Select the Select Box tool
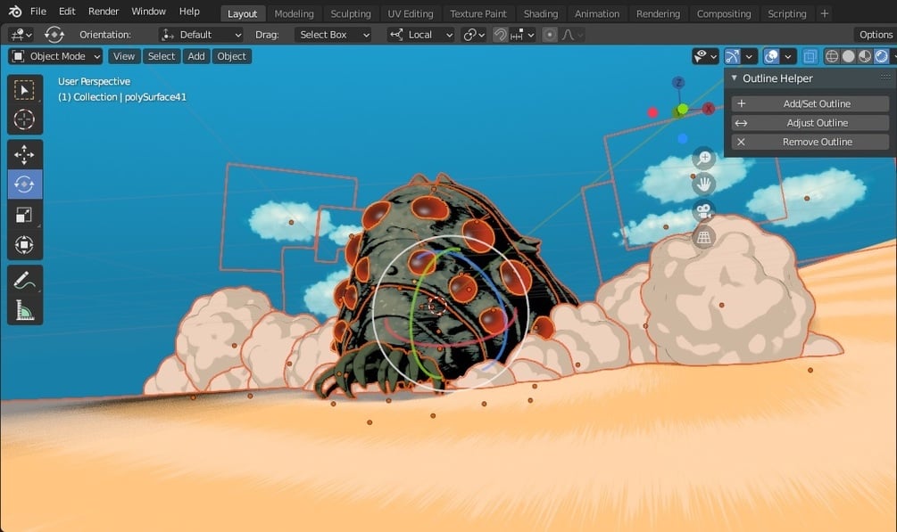Image resolution: width=897 pixels, height=532 pixels. [x=25, y=90]
